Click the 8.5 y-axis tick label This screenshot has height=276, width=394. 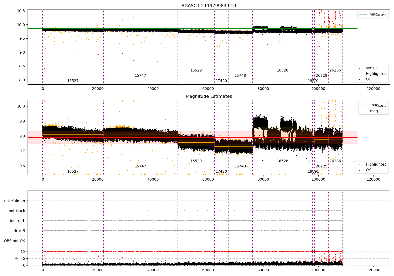click(x=22, y=66)
